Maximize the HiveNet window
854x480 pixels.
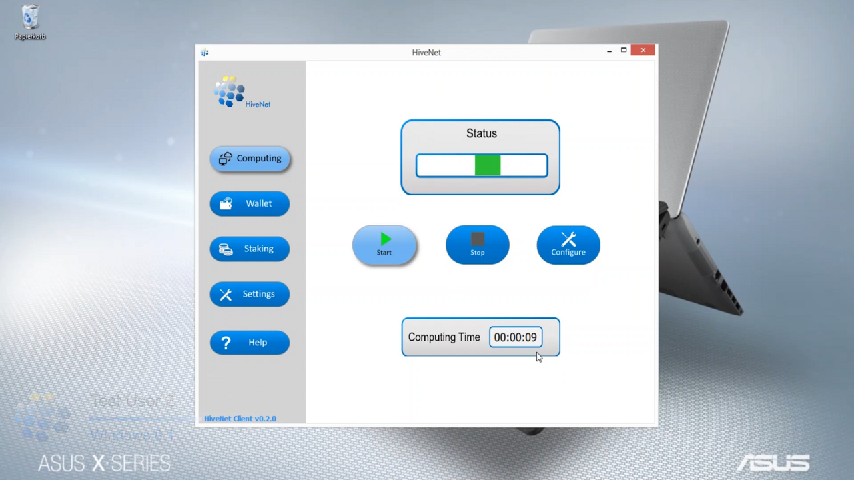pos(624,51)
